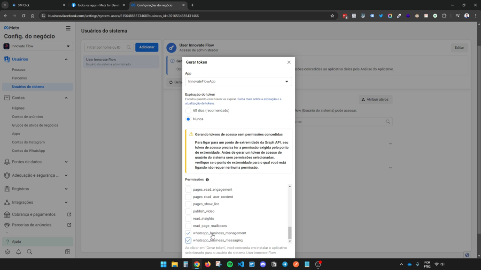Close the Gerar token dialog
The width and height of the screenshot is (481, 270).
coord(289,62)
